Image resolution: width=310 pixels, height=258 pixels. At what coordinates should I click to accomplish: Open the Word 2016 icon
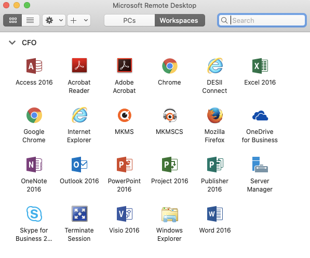(x=215, y=214)
